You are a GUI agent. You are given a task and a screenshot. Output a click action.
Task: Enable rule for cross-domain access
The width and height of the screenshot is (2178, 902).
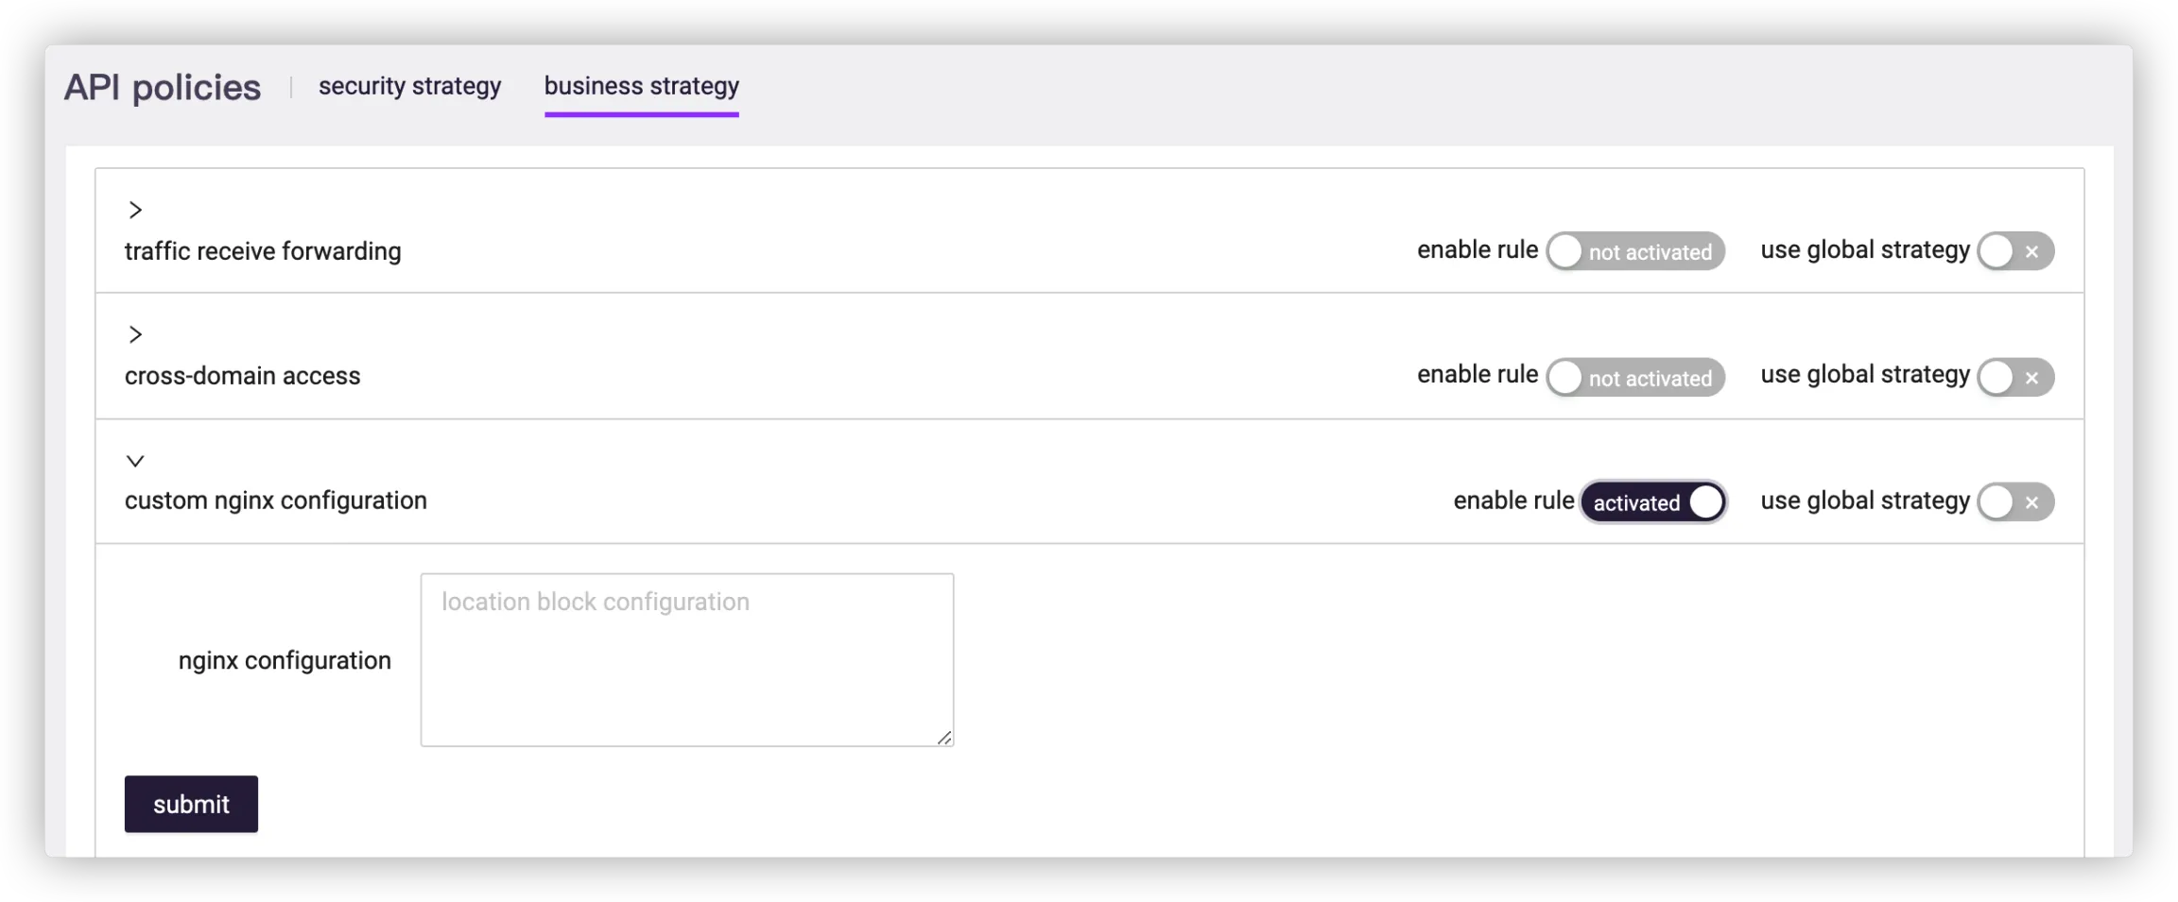point(1635,378)
